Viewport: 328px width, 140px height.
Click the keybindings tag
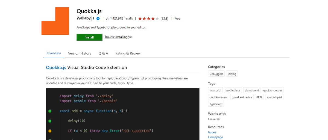point(233,90)
